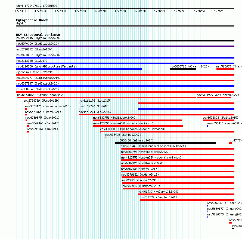Click the DGV Structural Variants track title
This screenshot has width=242, height=239.
click(x=38, y=35)
